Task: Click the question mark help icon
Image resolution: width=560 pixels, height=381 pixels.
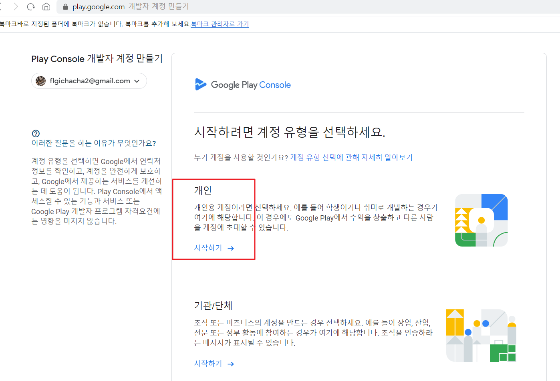Action: (36, 134)
